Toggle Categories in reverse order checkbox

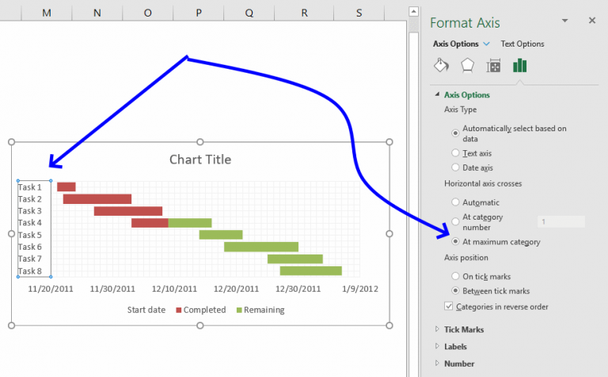(x=449, y=306)
